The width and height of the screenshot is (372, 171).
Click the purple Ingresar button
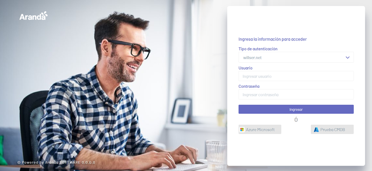click(296, 109)
